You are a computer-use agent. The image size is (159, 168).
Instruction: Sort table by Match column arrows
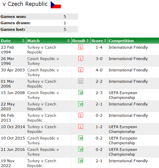click(x=68, y=41)
